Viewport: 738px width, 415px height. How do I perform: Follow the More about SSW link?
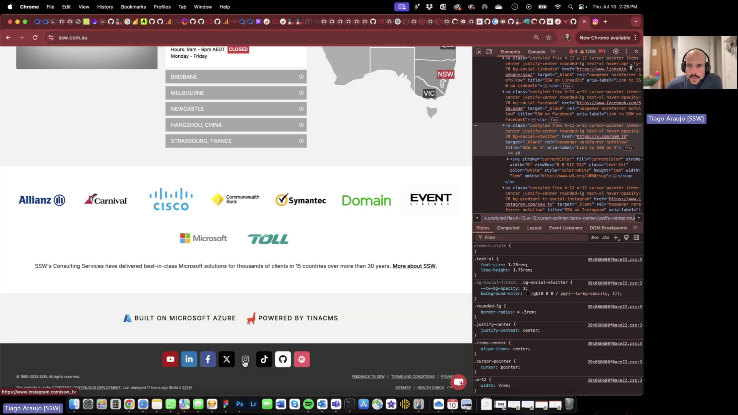[414, 266]
